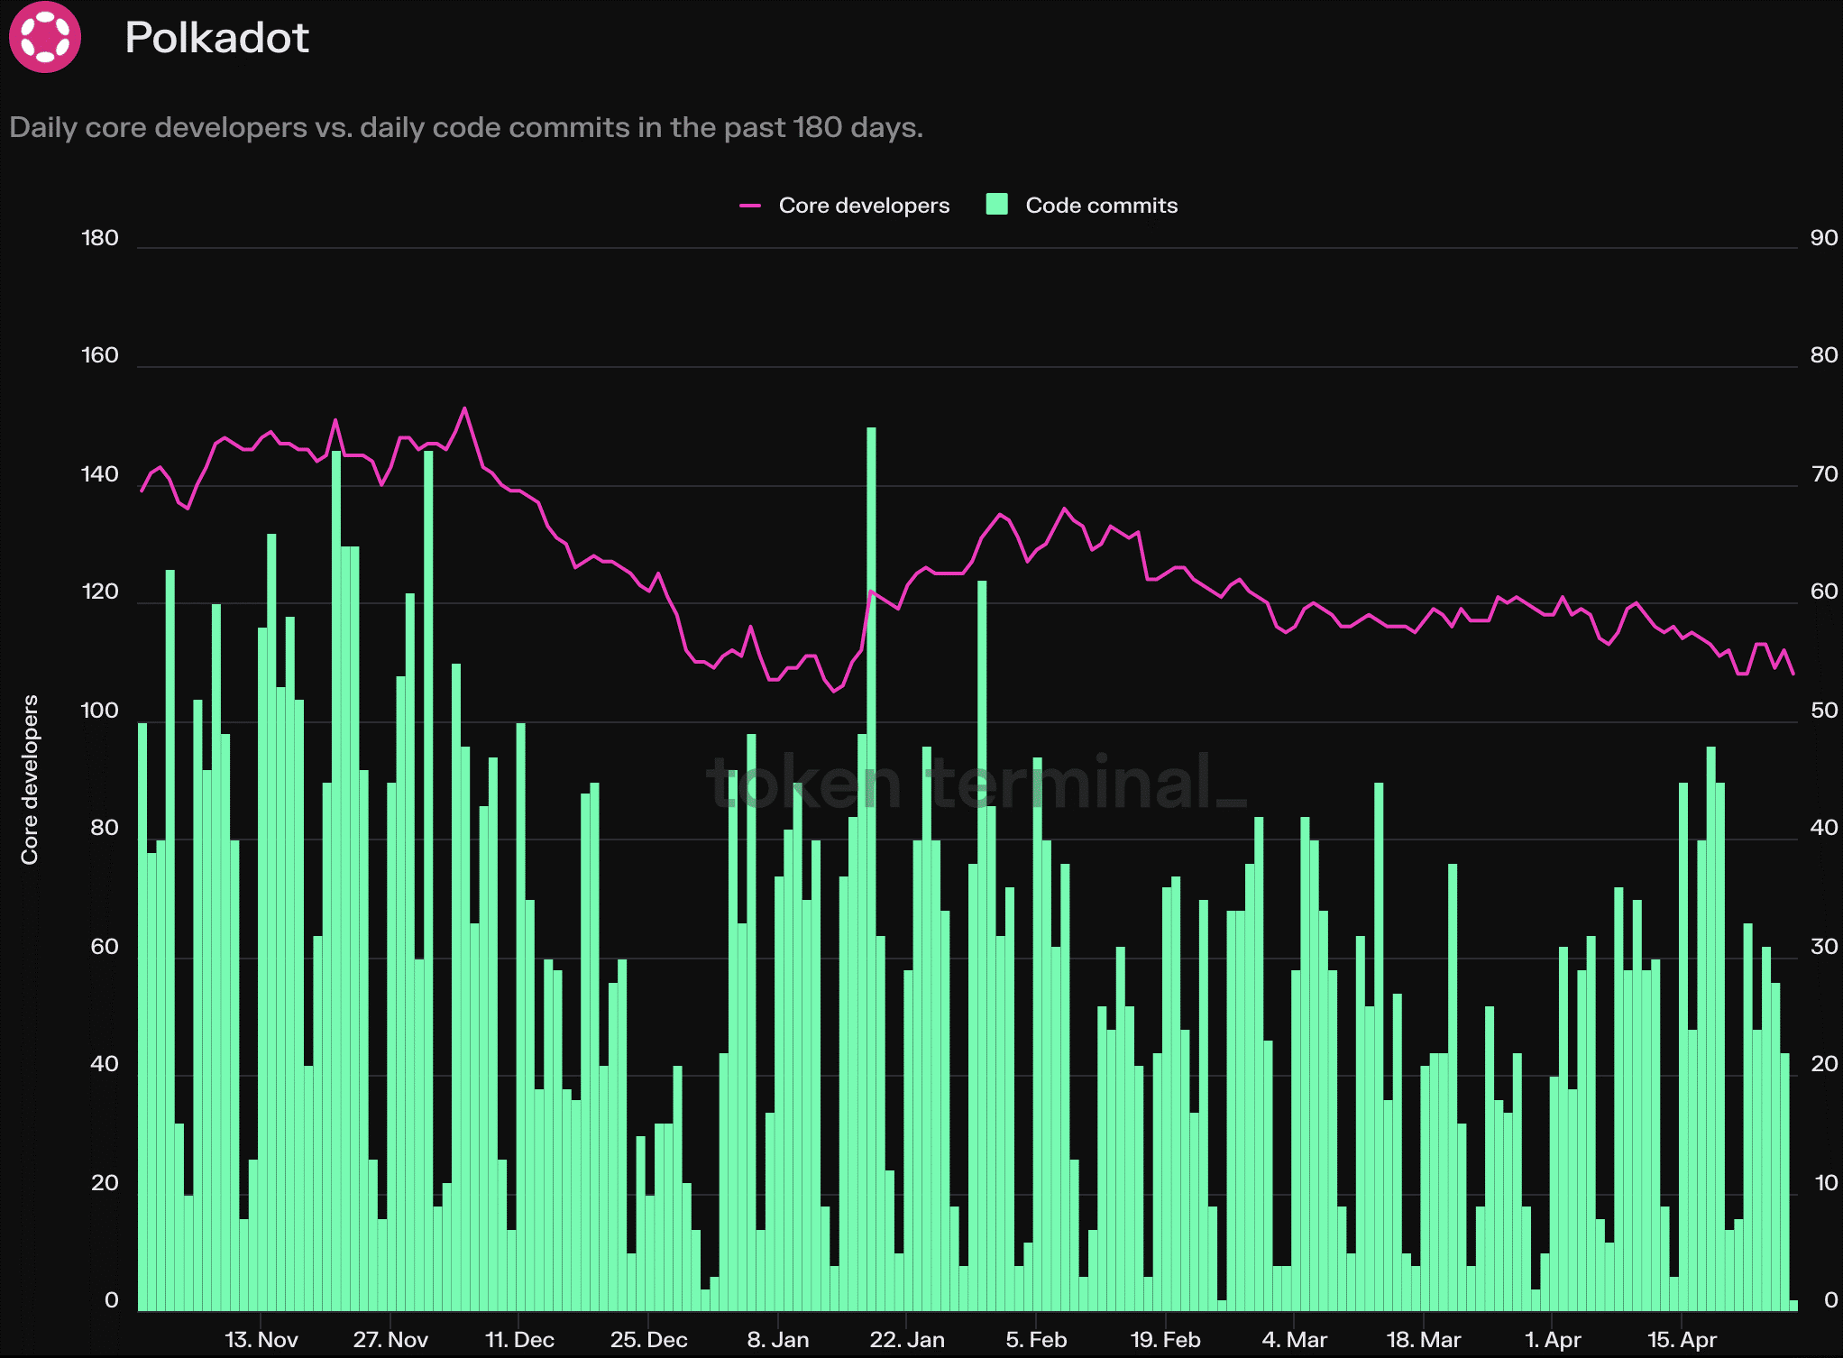Click the right axis value 90
1843x1358 pixels.
[1824, 238]
